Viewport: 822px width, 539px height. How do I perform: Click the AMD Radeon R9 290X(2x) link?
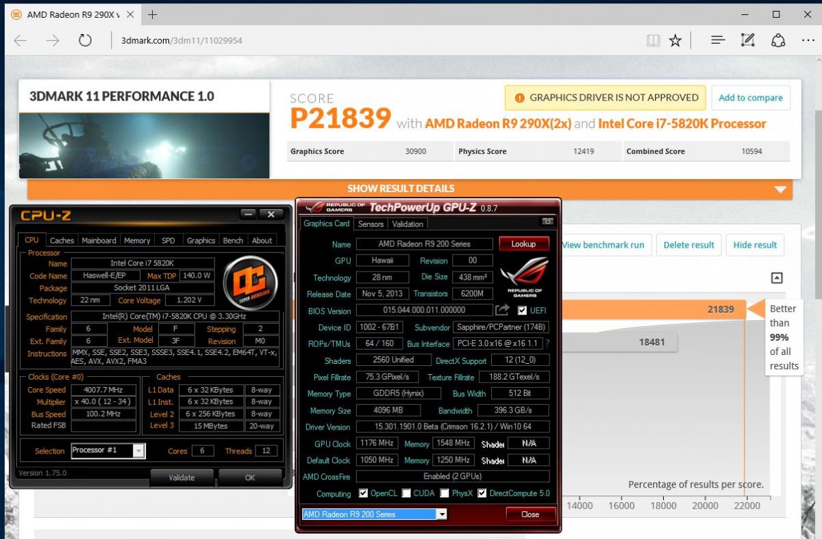(x=498, y=124)
